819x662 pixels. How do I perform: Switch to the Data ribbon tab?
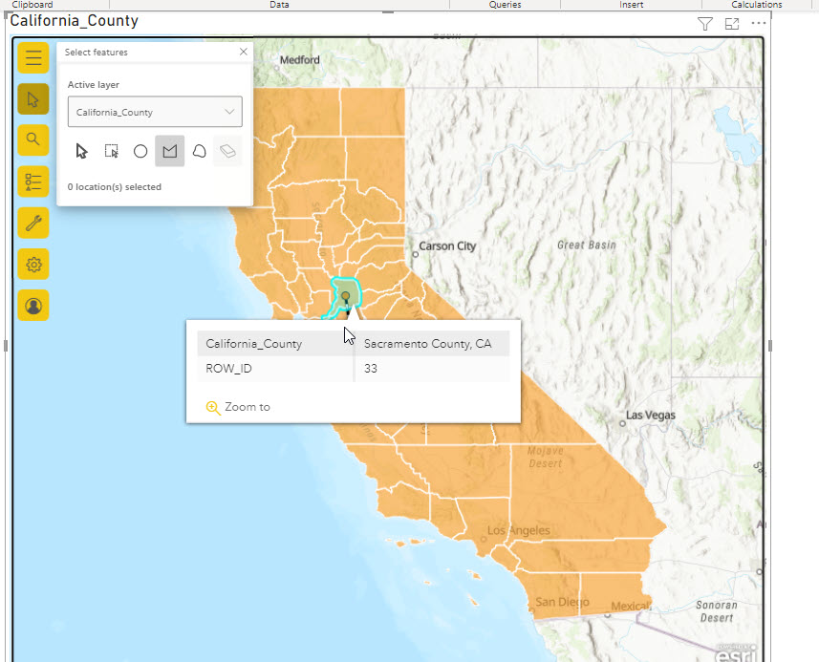click(279, 4)
